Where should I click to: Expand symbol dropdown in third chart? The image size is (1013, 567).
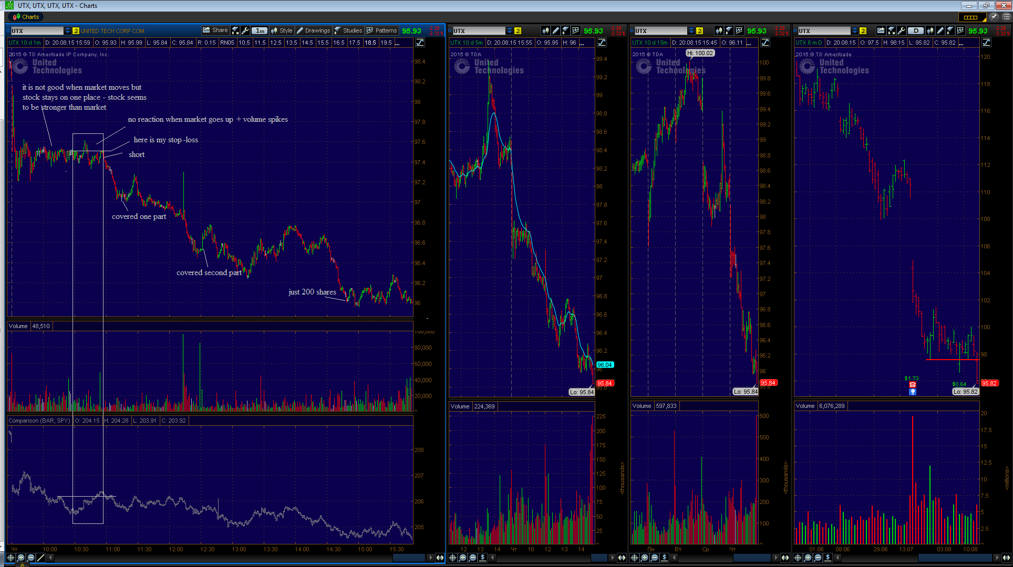click(x=691, y=31)
